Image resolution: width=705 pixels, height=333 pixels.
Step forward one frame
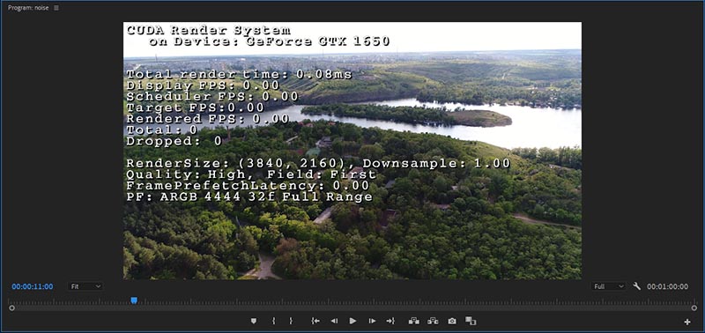(x=372, y=321)
